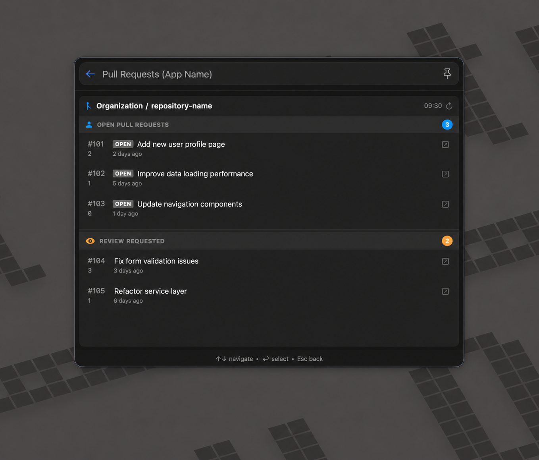Screen dimensions: 539x460
Task: Click the OPEN badge on PR #102
Action: tap(123, 174)
